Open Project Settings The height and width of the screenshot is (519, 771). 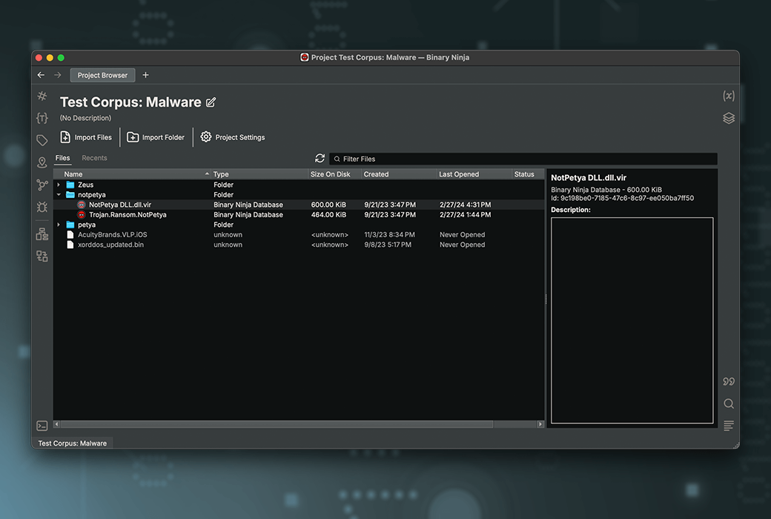point(233,137)
